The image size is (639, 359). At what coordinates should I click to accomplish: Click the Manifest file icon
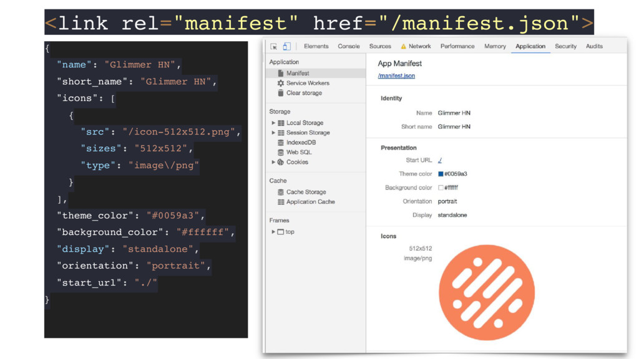click(281, 74)
